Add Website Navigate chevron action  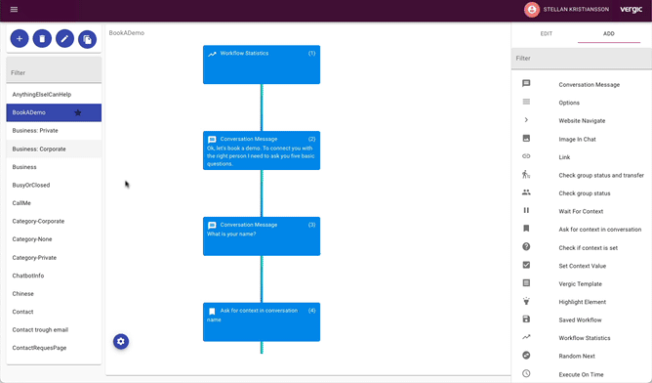point(582,121)
